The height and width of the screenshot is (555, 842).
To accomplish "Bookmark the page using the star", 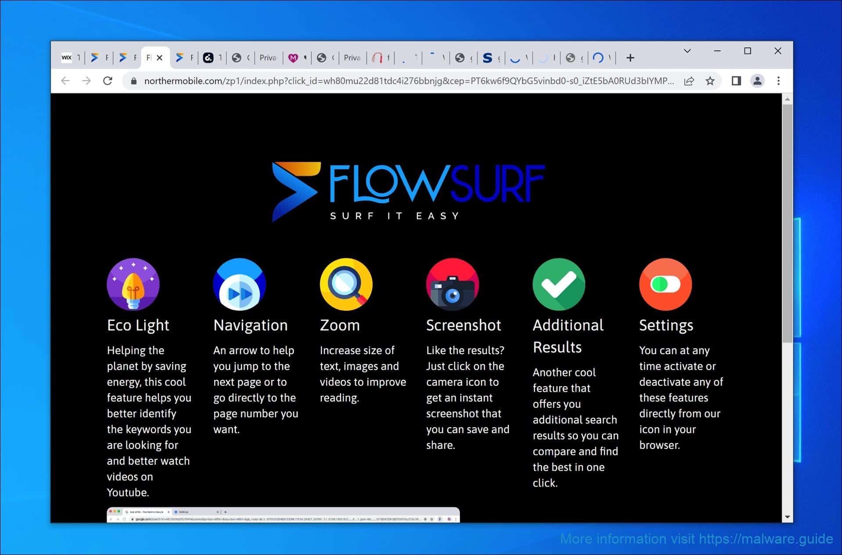I will (x=709, y=81).
